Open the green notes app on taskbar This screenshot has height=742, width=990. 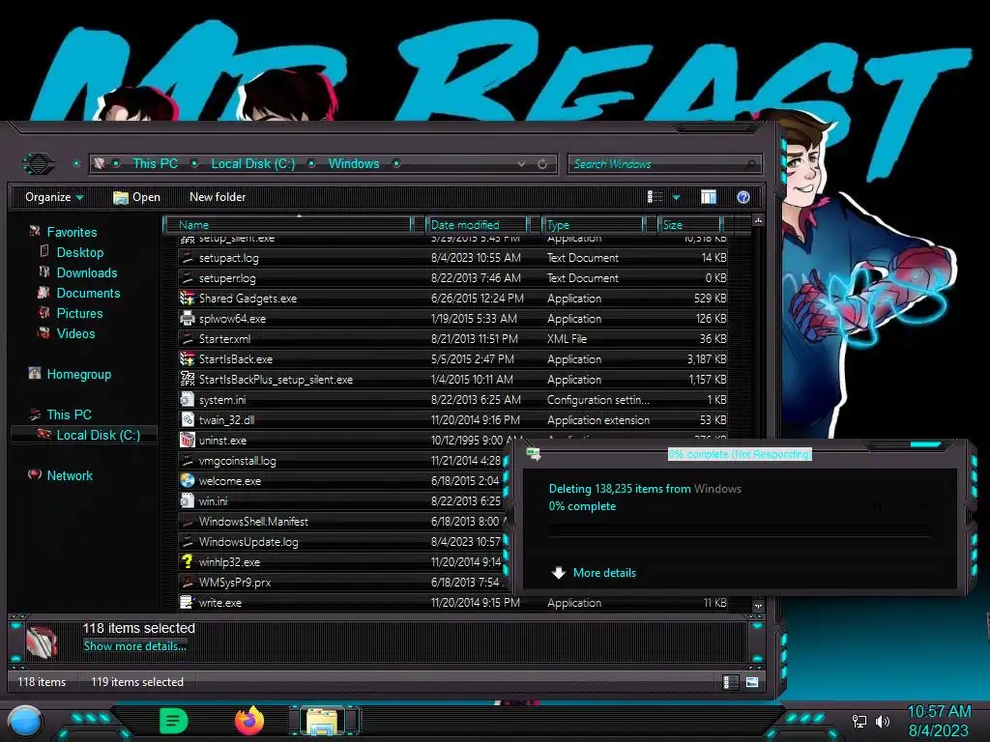coord(174,721)
